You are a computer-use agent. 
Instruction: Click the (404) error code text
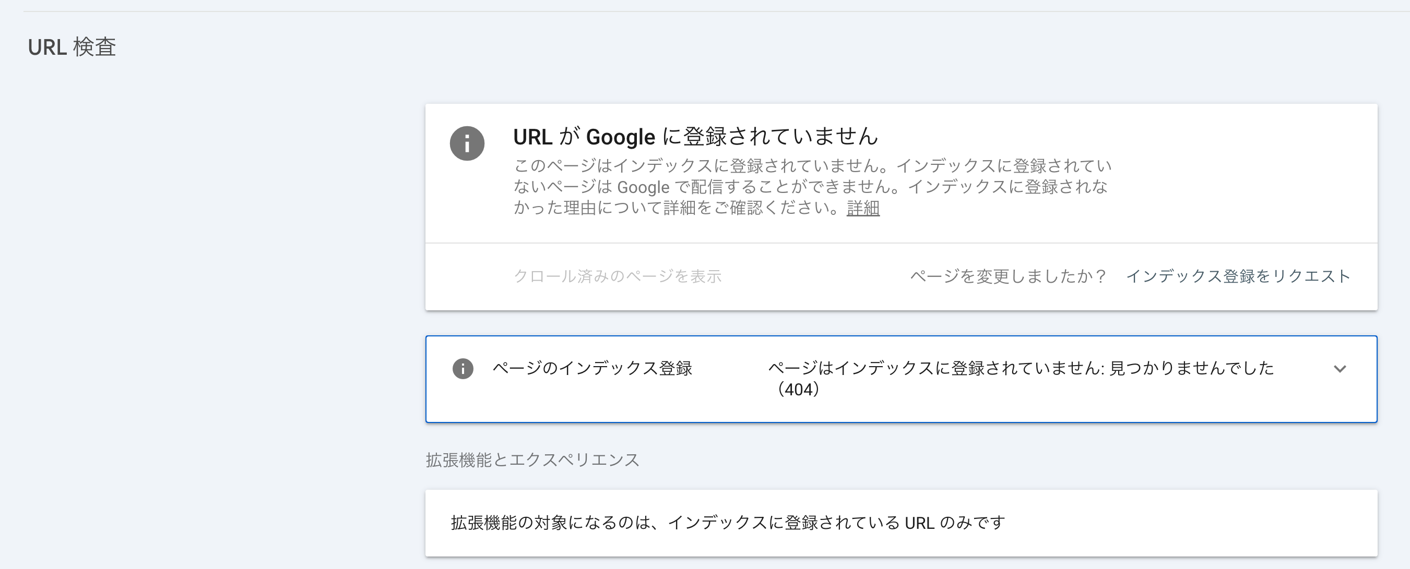[x=799, y=390]
